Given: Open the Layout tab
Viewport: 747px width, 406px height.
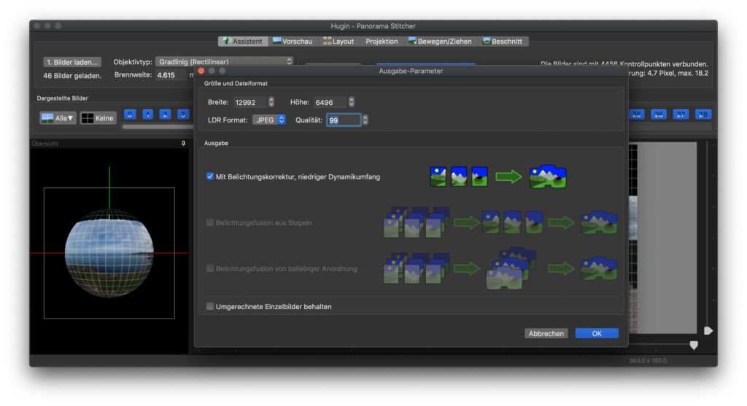Looking at the screenshot, I should point(338,42).
